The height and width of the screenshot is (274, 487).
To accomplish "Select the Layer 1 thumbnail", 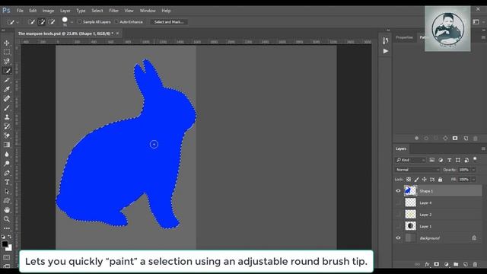I will point(410,226).
